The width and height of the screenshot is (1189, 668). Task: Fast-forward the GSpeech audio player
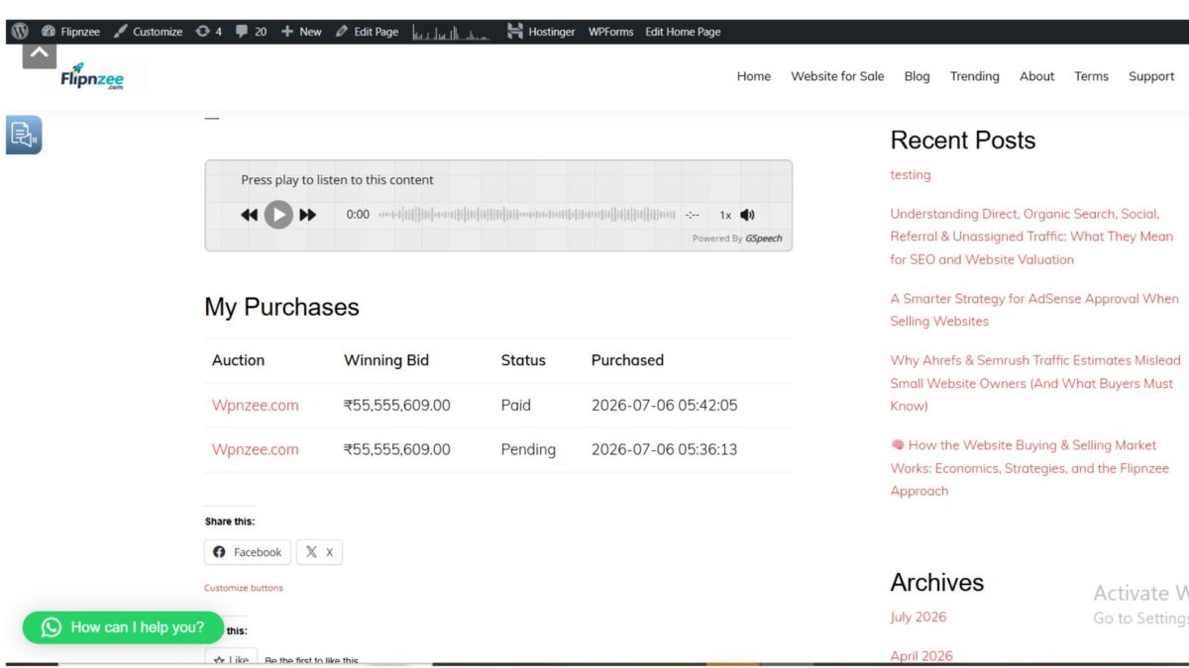click(308, 215)
